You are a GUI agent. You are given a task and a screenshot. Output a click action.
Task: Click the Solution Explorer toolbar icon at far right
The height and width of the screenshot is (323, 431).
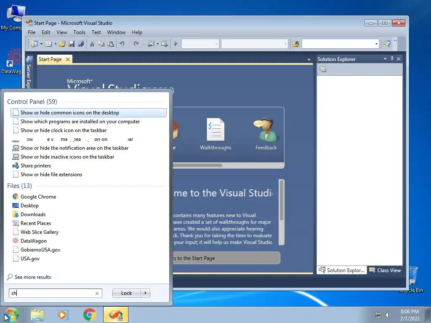[387, 44]
